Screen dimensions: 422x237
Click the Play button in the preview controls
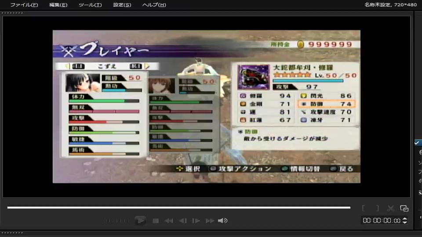pyautogui.click(x=140, y=221)
